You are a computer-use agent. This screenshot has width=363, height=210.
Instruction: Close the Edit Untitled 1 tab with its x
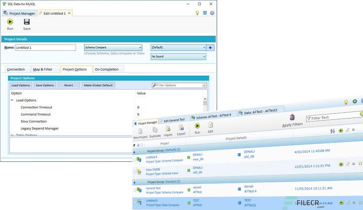click(69, 13)
